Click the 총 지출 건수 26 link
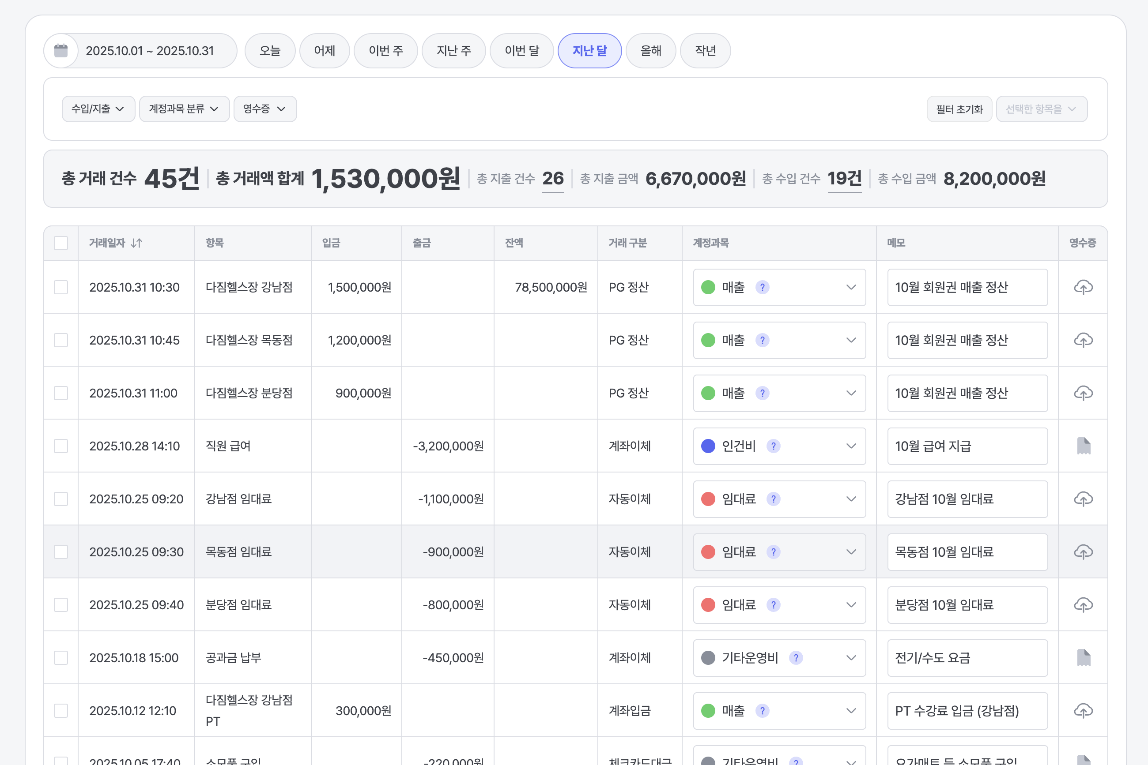 pos(553,179)
